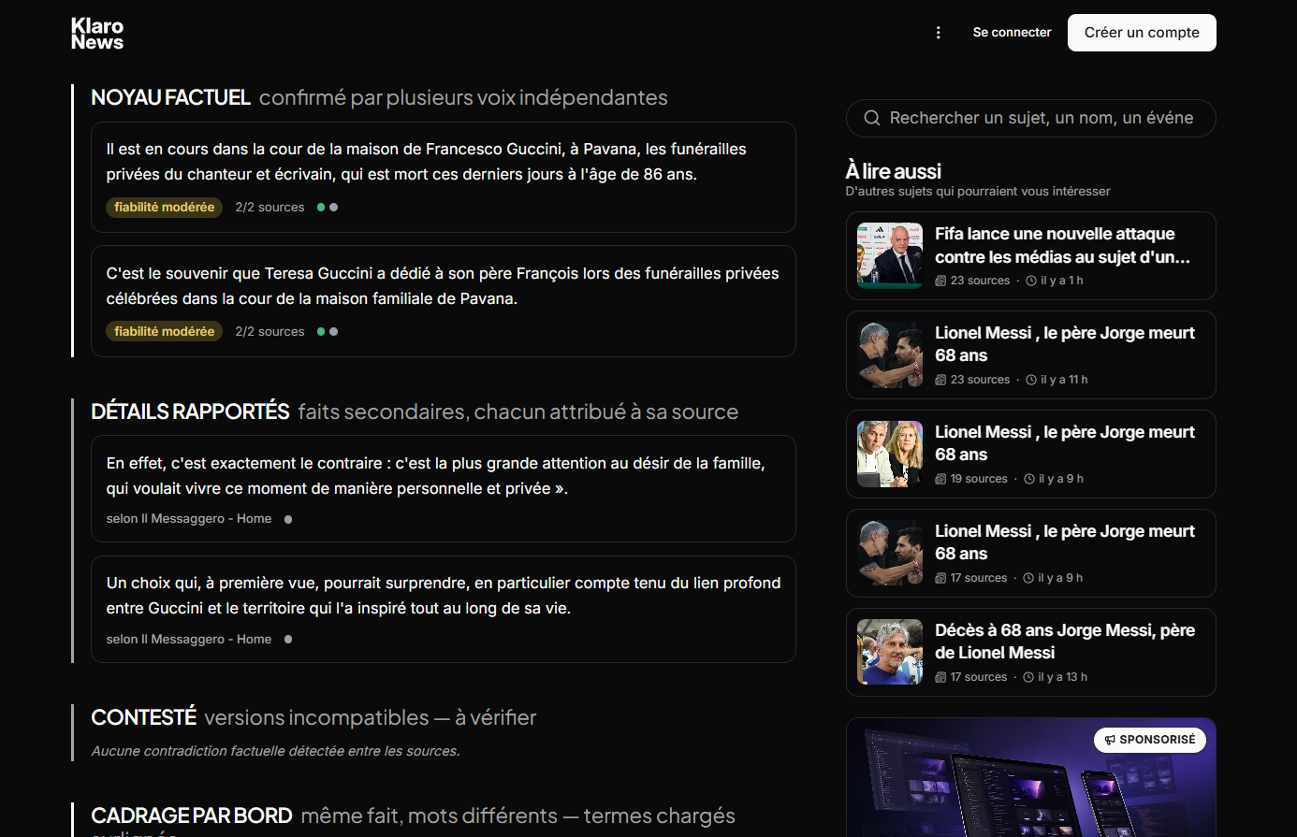This screenshot has width=1297, height=837.
Task: Click "confirmé par plusieurs voix indépendantes" subtitle
Action: pos(463,97)
